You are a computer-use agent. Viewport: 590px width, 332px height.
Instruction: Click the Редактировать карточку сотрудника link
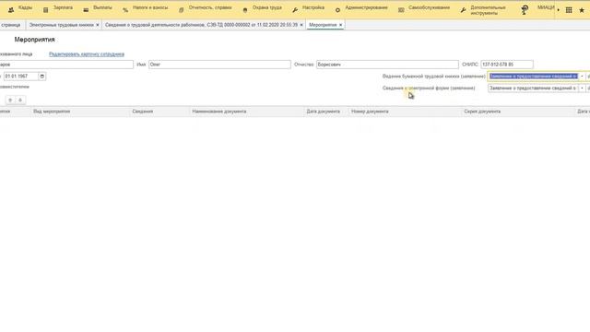87,54
